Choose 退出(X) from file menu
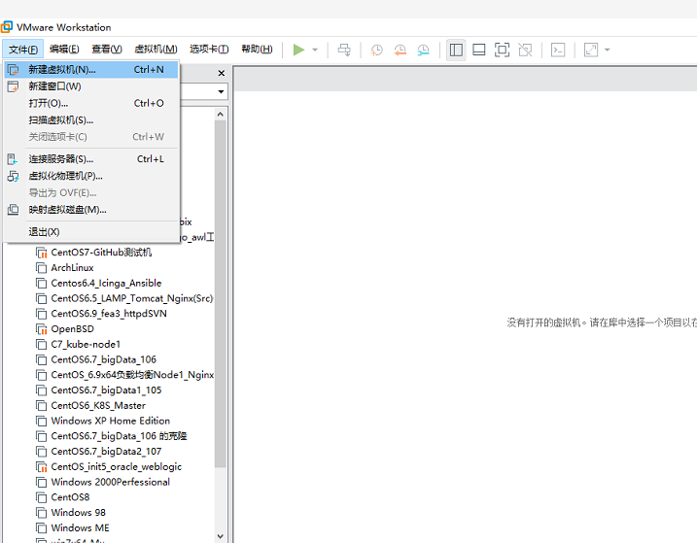 pos(91,232)
